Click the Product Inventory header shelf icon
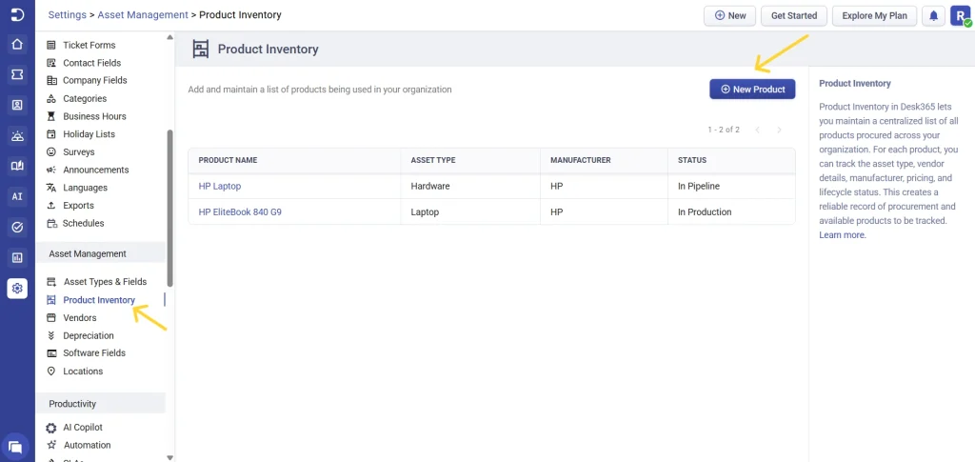The height and width of the screenshot is (462, 975). coord(201,50)
